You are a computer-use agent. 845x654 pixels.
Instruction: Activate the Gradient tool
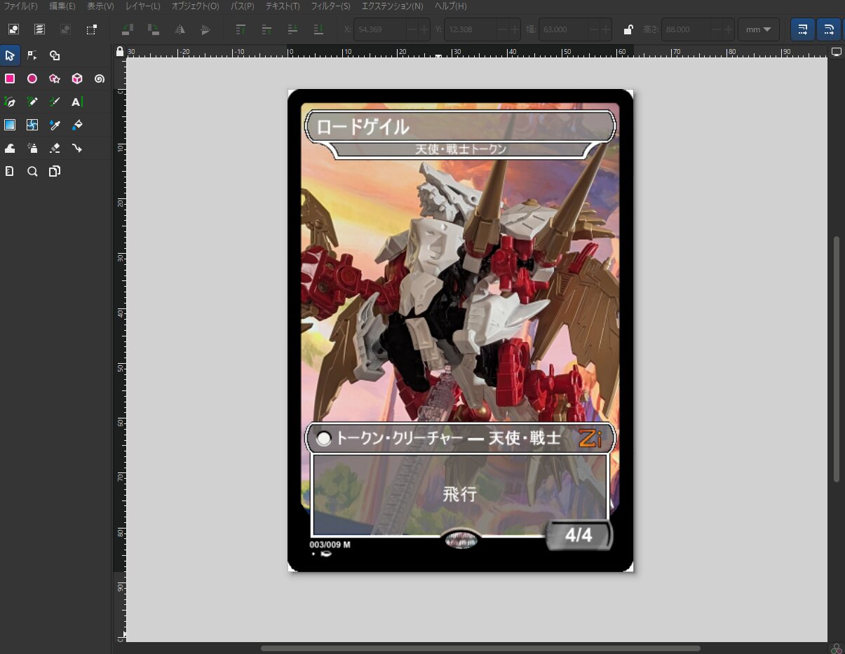[x=10, y=125]
